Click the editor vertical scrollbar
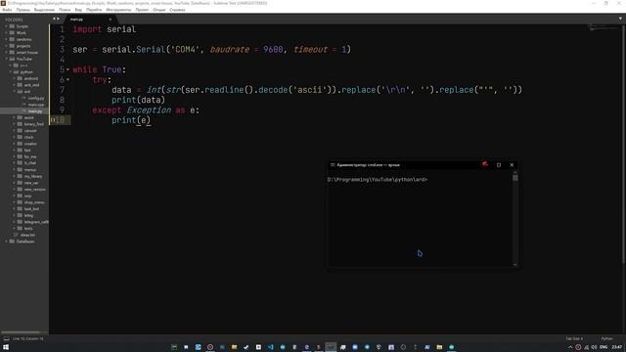The width and height of the screenshot is (626, 352). click(624, 144)
